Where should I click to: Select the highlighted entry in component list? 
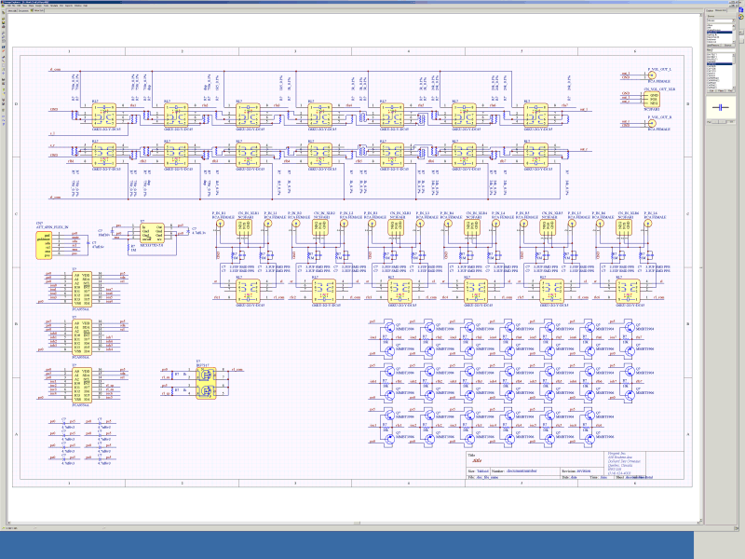coord(719,63)
